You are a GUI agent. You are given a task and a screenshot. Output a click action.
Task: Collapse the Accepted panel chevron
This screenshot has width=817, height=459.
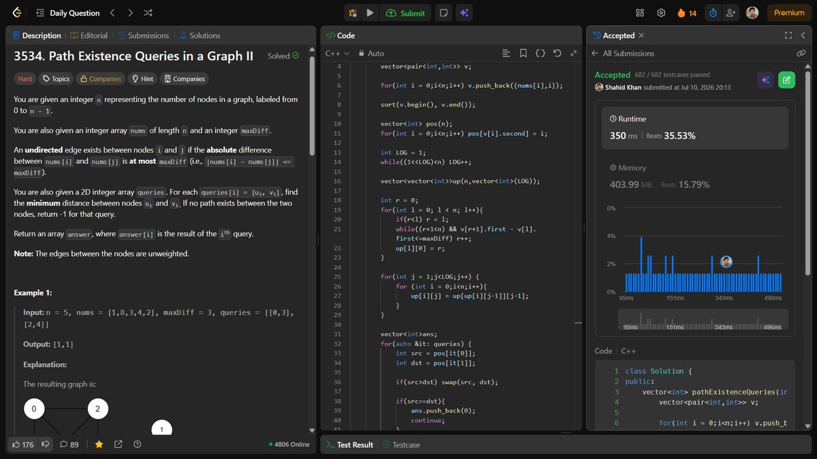(x=803, y=35)
